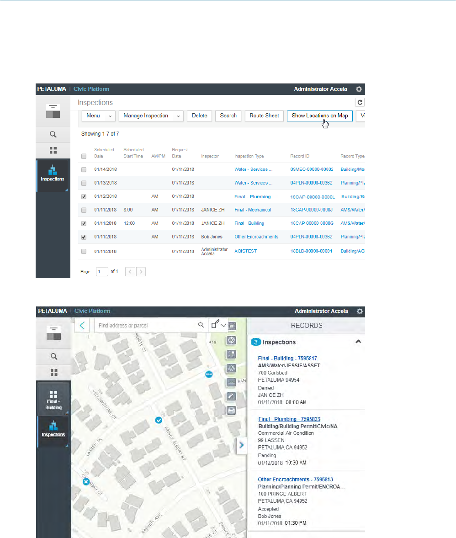This screenshot has width=456, height=538.
Task: Open the app grid in the Inspections list sidebar
Action: pyautogui.click(x=53, y=150)
